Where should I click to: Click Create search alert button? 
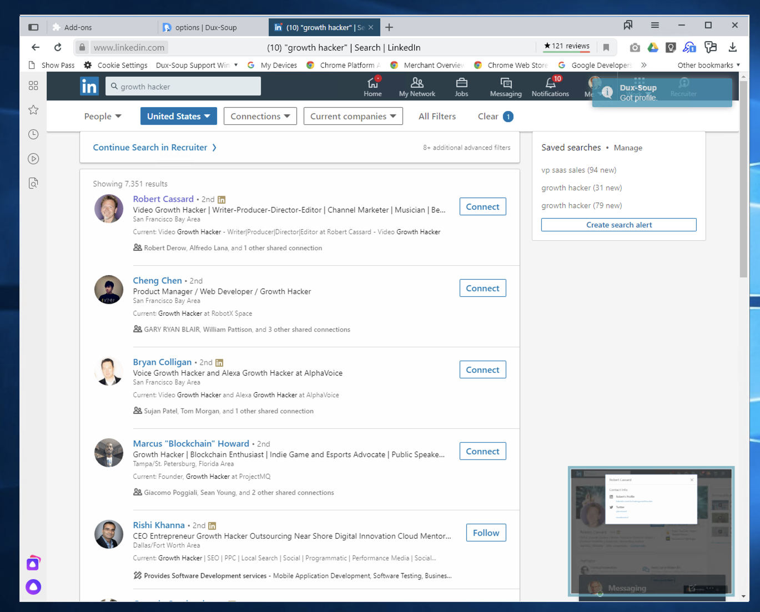click(x=619, y=225)
